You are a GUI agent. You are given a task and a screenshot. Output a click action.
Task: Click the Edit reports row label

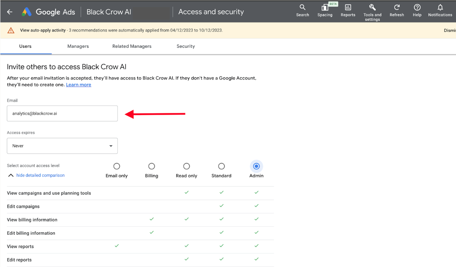click(x=19, y=260)
